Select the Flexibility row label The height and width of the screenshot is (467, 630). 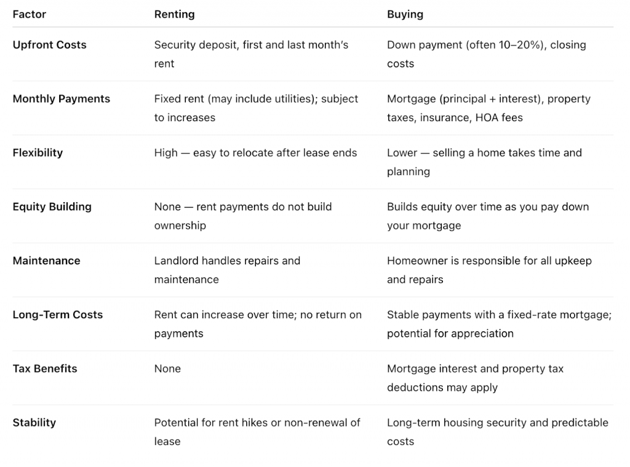click(x=38, y=153)
